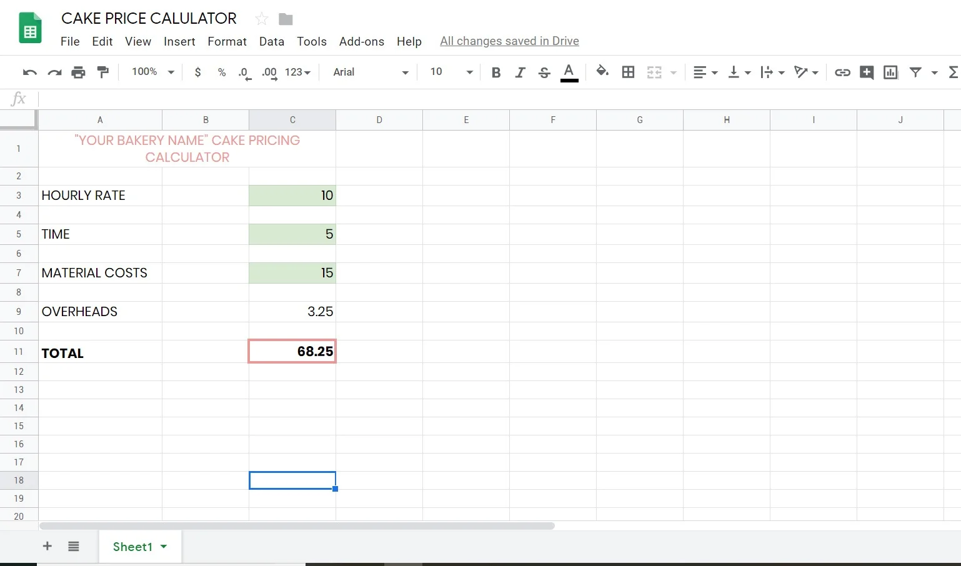Open the zoom level dropdown
Image resolution: width=961 pixels, height=566 pixels.
[151, 72]
